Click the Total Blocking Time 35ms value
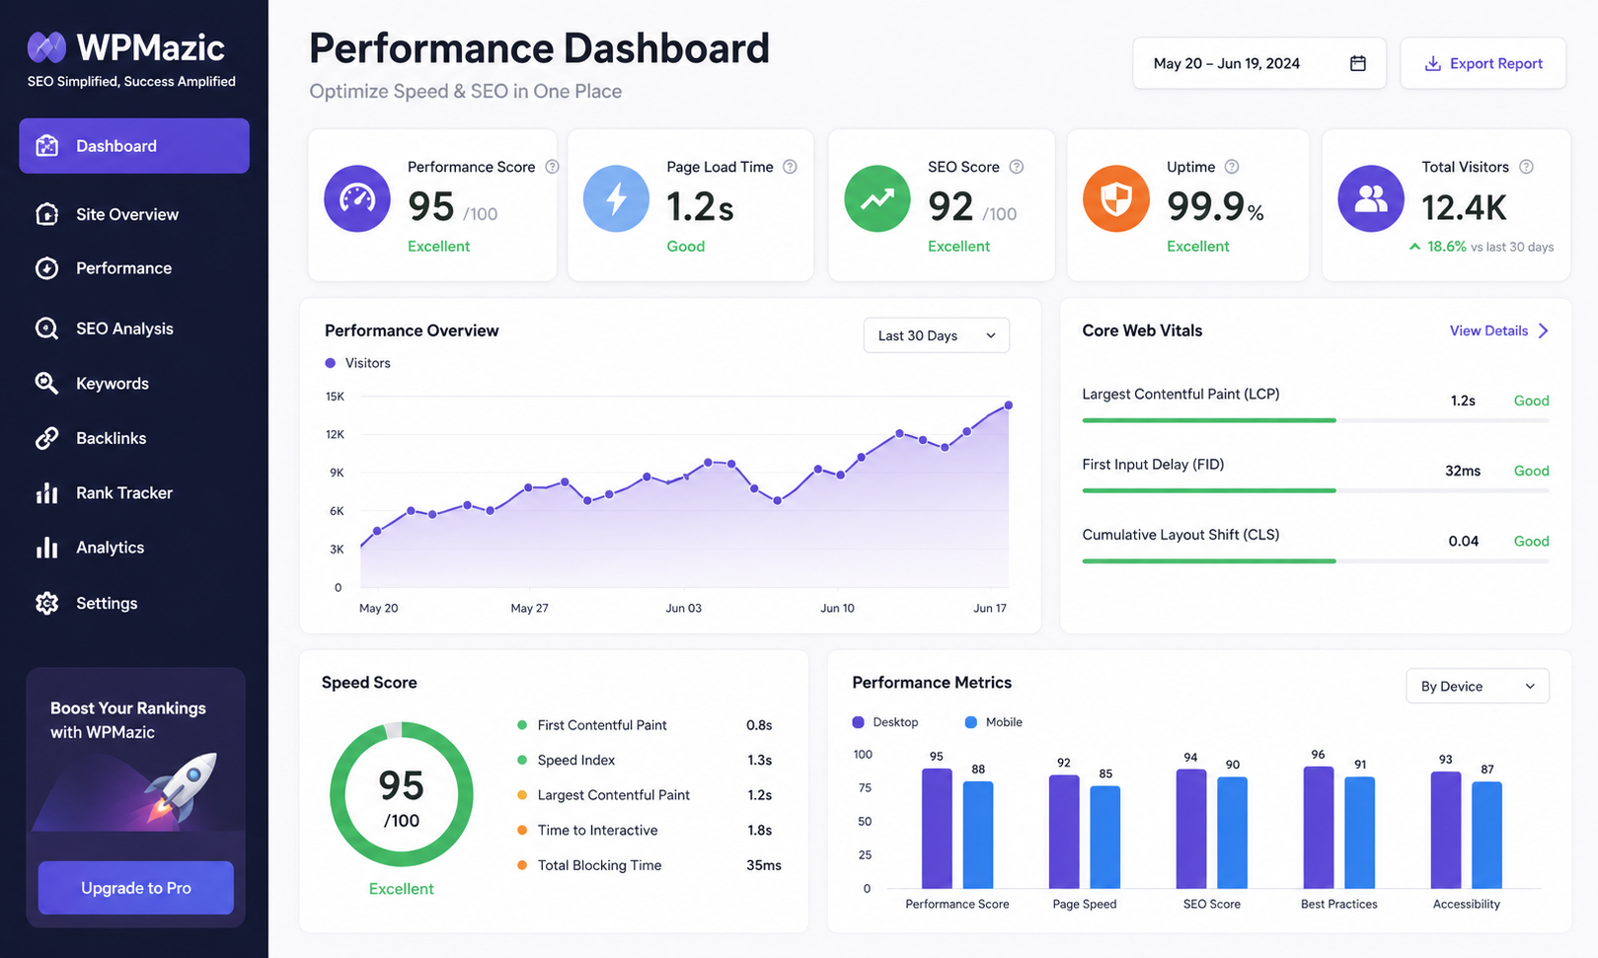The image size is (1598, 958). [764, 865]
